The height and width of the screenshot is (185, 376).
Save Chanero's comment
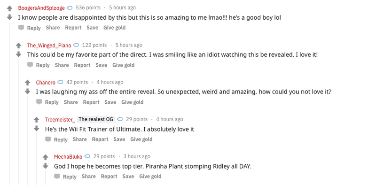click(110, 102)
